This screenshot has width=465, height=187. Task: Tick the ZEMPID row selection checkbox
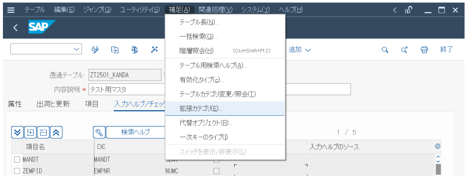coord(17,171)
